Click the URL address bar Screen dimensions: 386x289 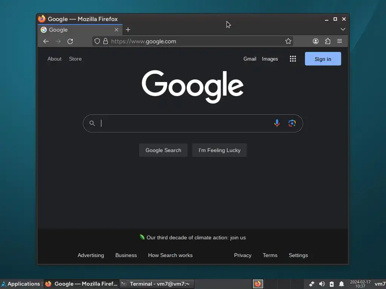(193, 41)
